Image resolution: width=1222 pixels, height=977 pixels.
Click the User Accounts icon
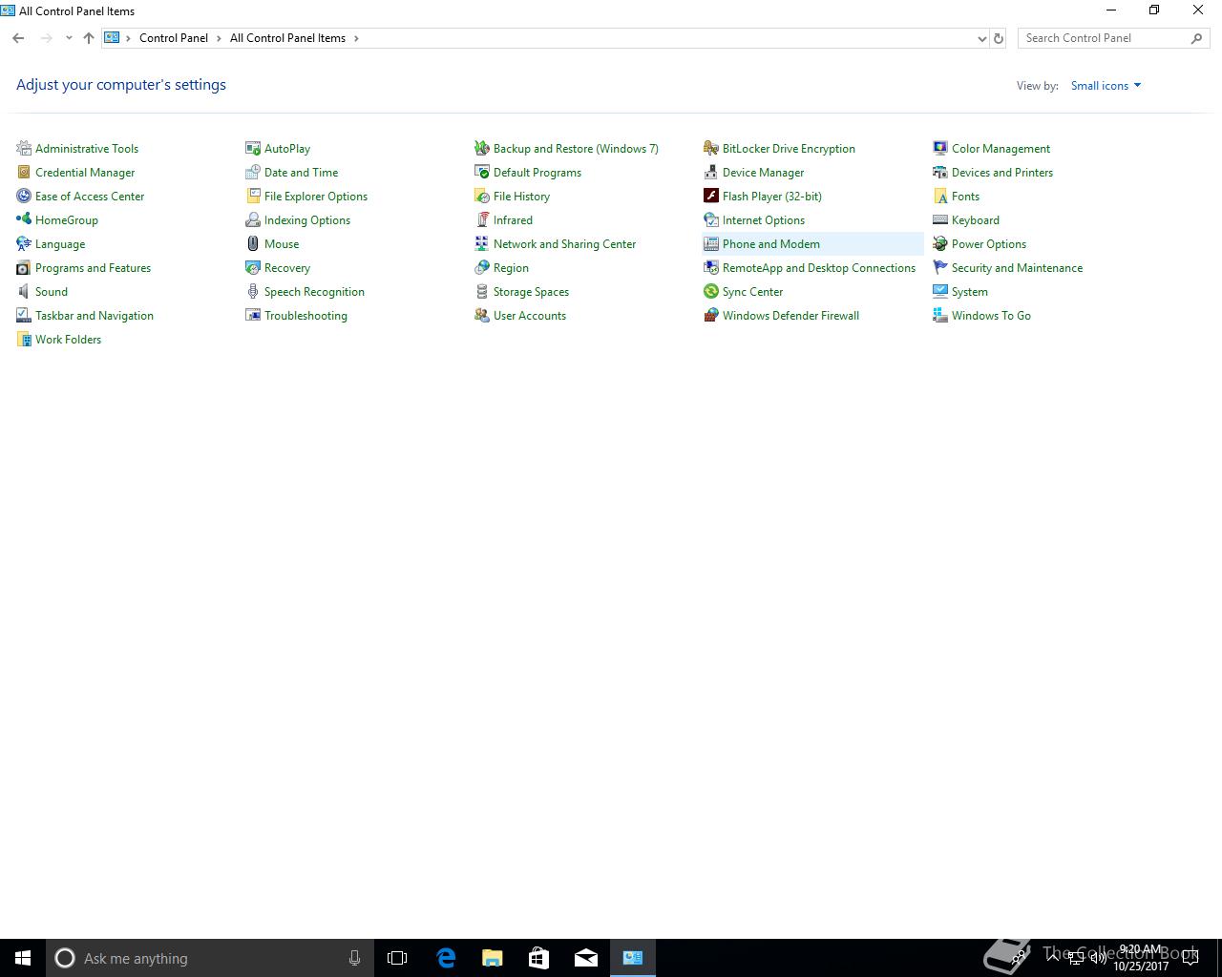click(482, 315)
